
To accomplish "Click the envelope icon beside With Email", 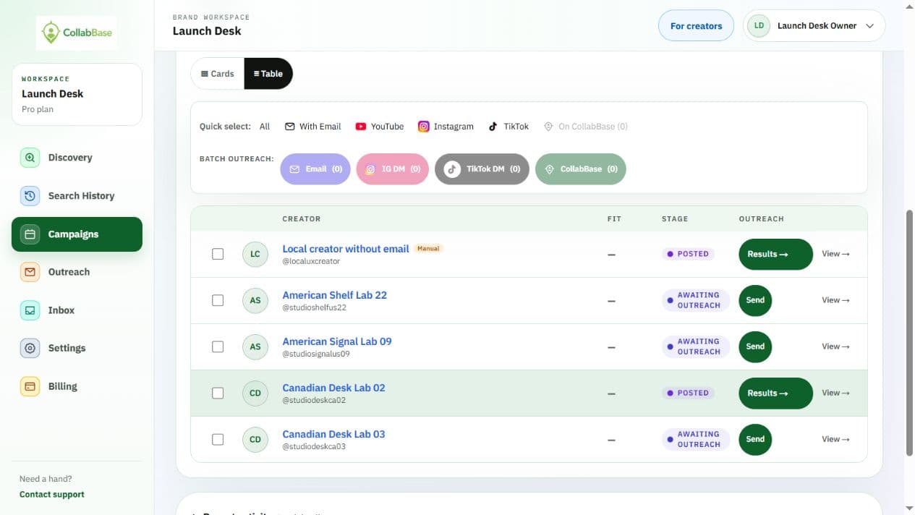I will click(290, 127).
